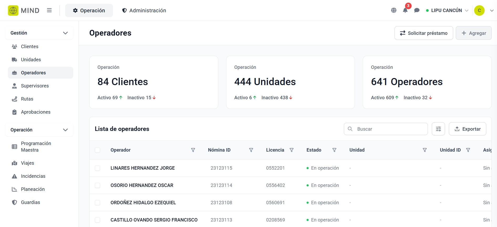Click the Aprobaciones clipboard icon

[x=14, y=112]
